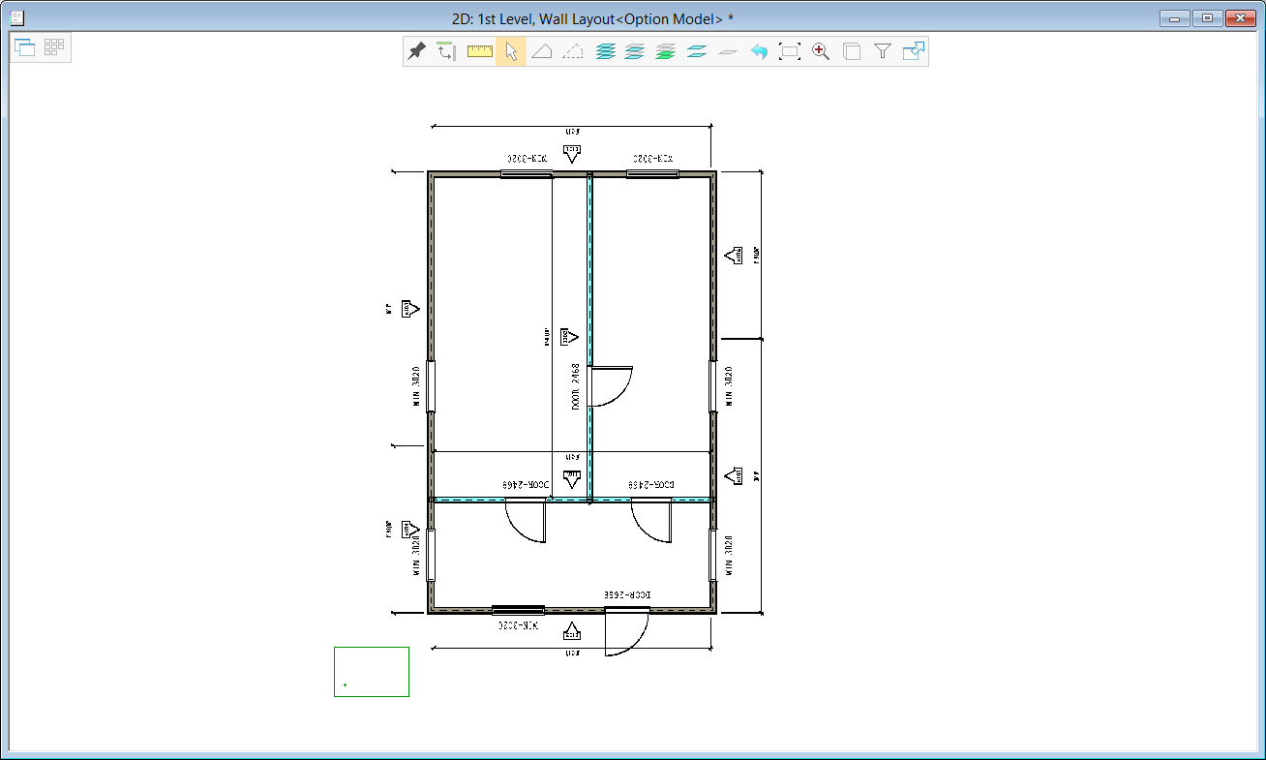This screenshot has width=1266, height=760.
Task: Click the two-layer teal levels icon
Action: pyautogui.click(x=697, y=51)
